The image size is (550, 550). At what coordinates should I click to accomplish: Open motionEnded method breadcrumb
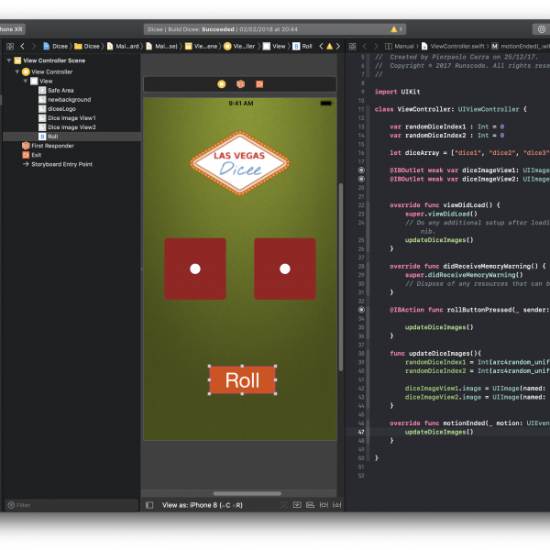tap(521, 47)
